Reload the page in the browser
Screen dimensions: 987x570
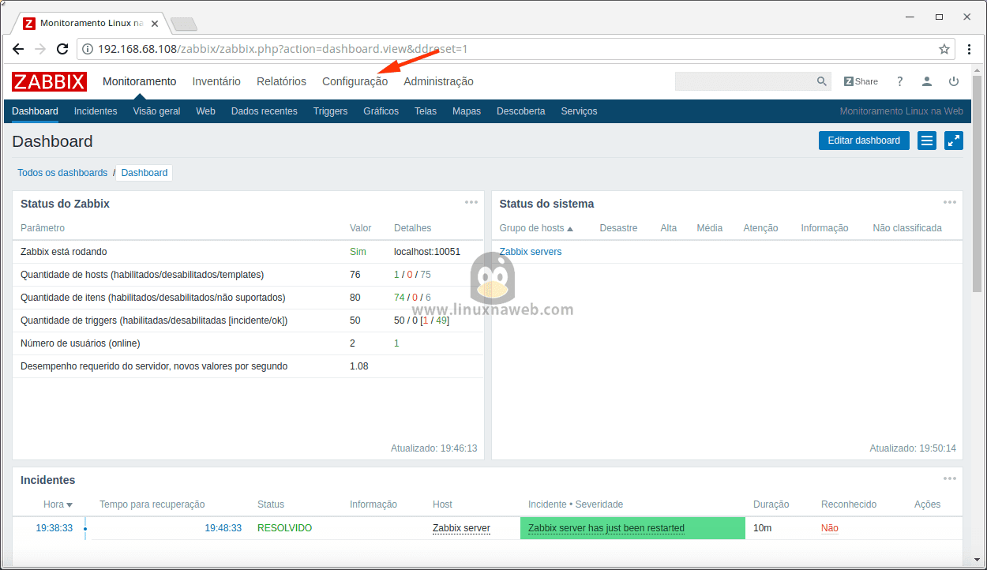63,49
